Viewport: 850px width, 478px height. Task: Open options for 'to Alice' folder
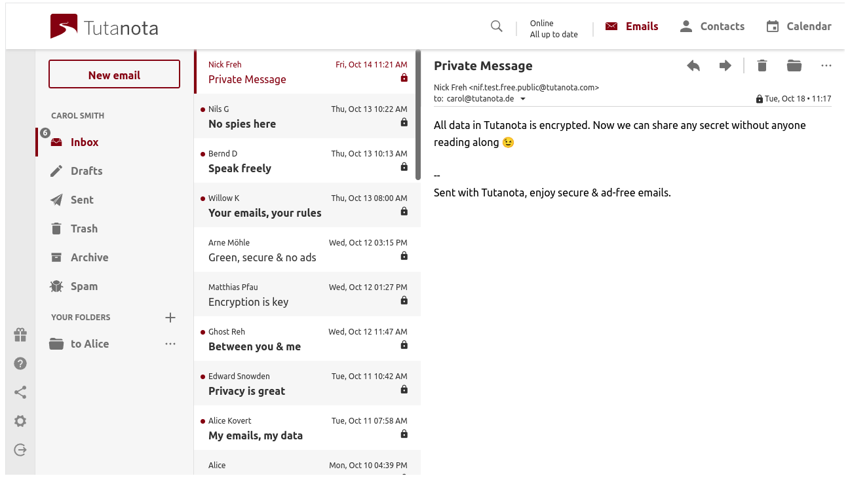coord(170,344)
